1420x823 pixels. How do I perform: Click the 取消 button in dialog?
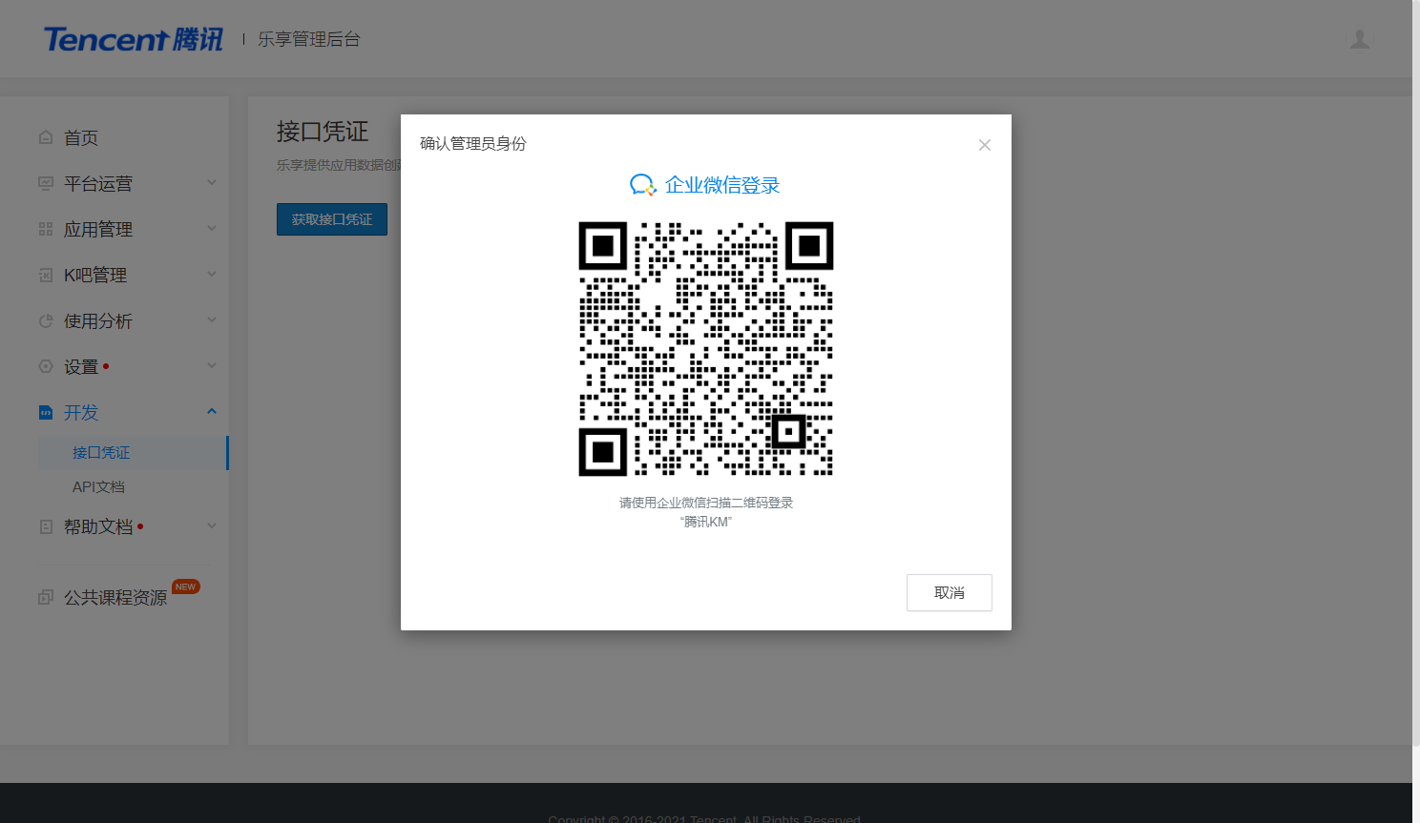[x=950, y=592]
